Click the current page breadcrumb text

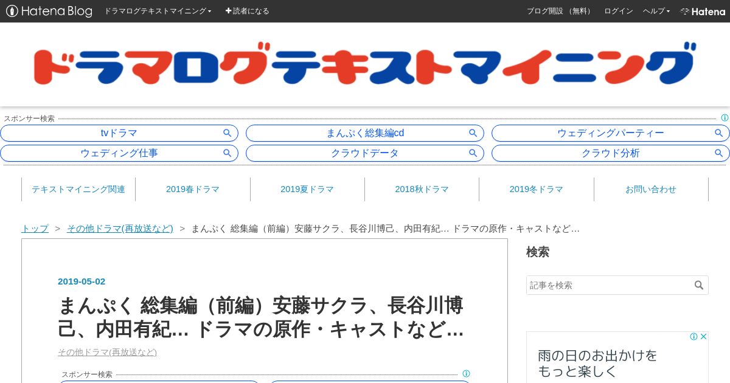click(x=385, y=229)
